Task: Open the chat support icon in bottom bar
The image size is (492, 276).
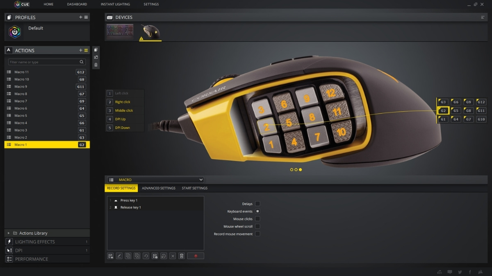Action: coord(450,272)
